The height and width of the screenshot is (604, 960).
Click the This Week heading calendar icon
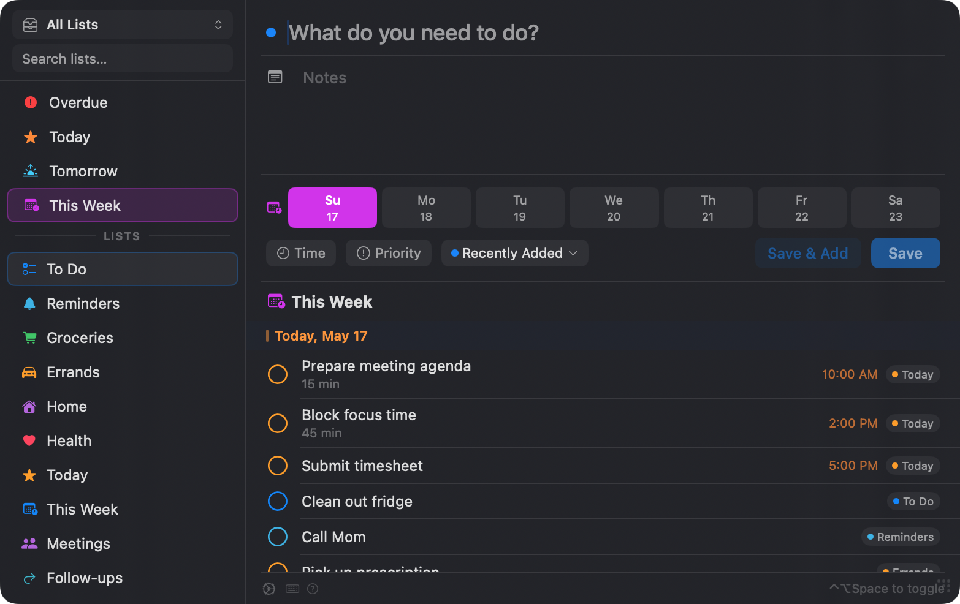tap(276, 301)
